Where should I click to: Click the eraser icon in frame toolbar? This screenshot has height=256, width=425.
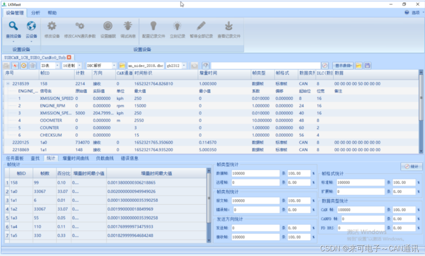pos(15,66)
